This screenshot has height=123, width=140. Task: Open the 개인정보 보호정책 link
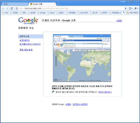(80, 104)
